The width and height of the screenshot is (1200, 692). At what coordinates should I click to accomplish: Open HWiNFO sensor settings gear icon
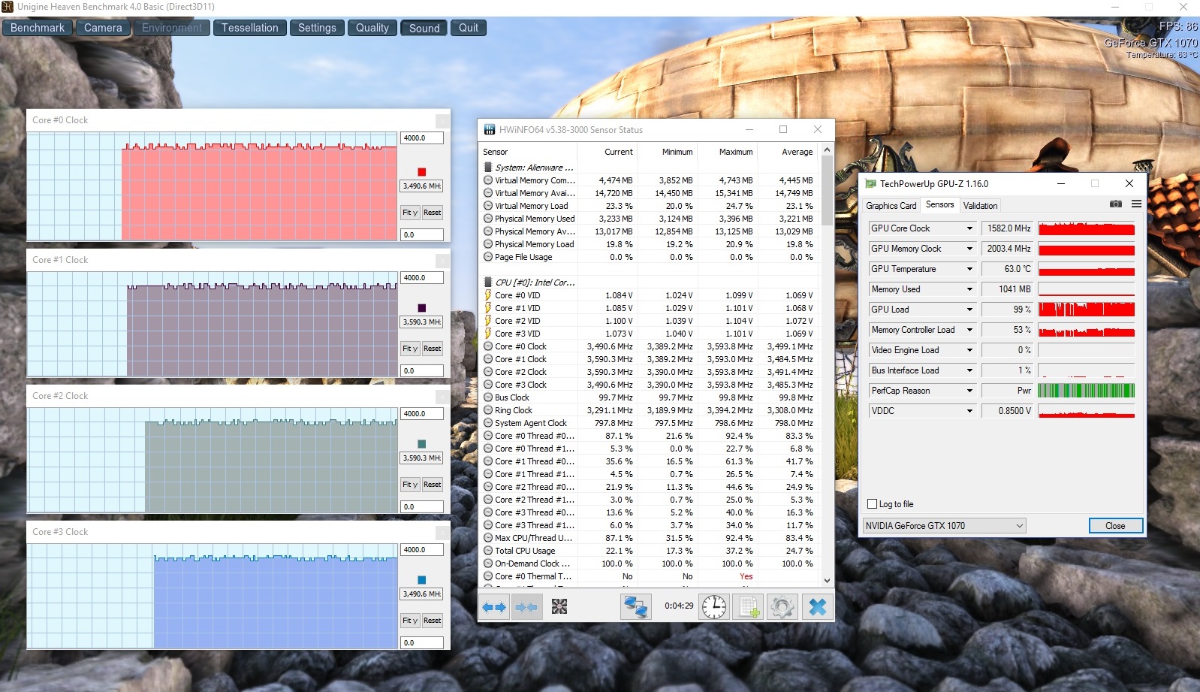782,606
